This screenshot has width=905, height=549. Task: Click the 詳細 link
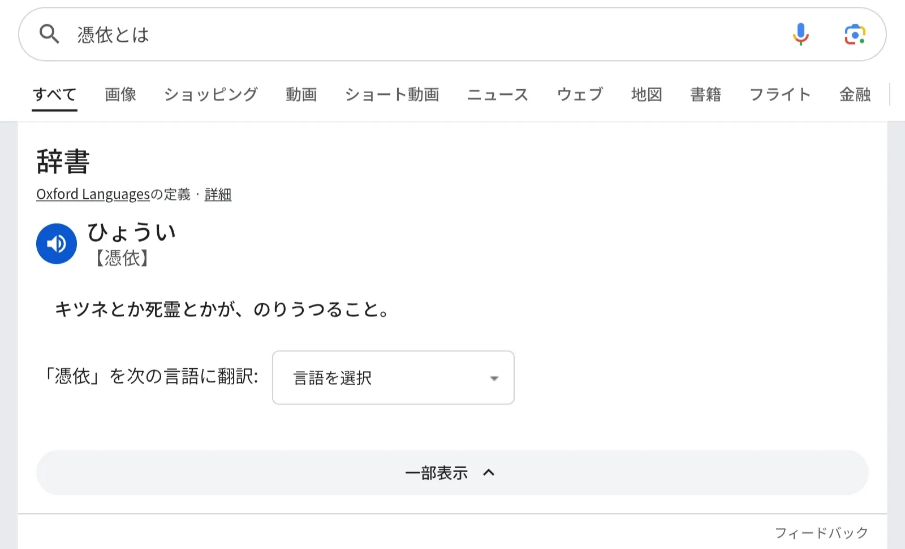(x=218, y=194)
